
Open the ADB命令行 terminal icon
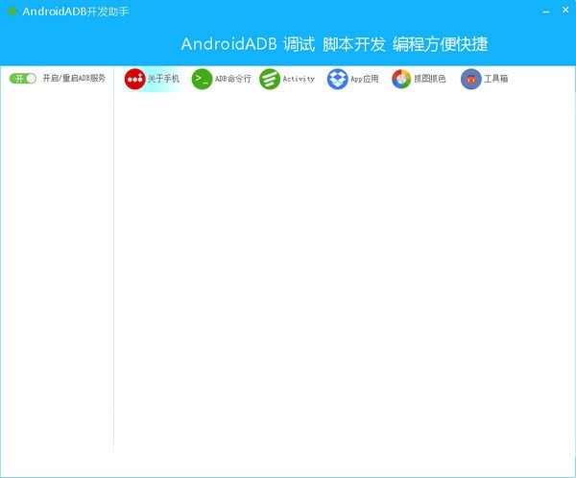point(202,79)
